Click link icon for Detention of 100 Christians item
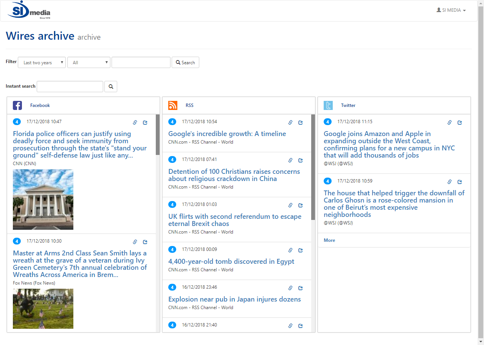The width and height of the screenshot is (484, 345). (290, 160)
